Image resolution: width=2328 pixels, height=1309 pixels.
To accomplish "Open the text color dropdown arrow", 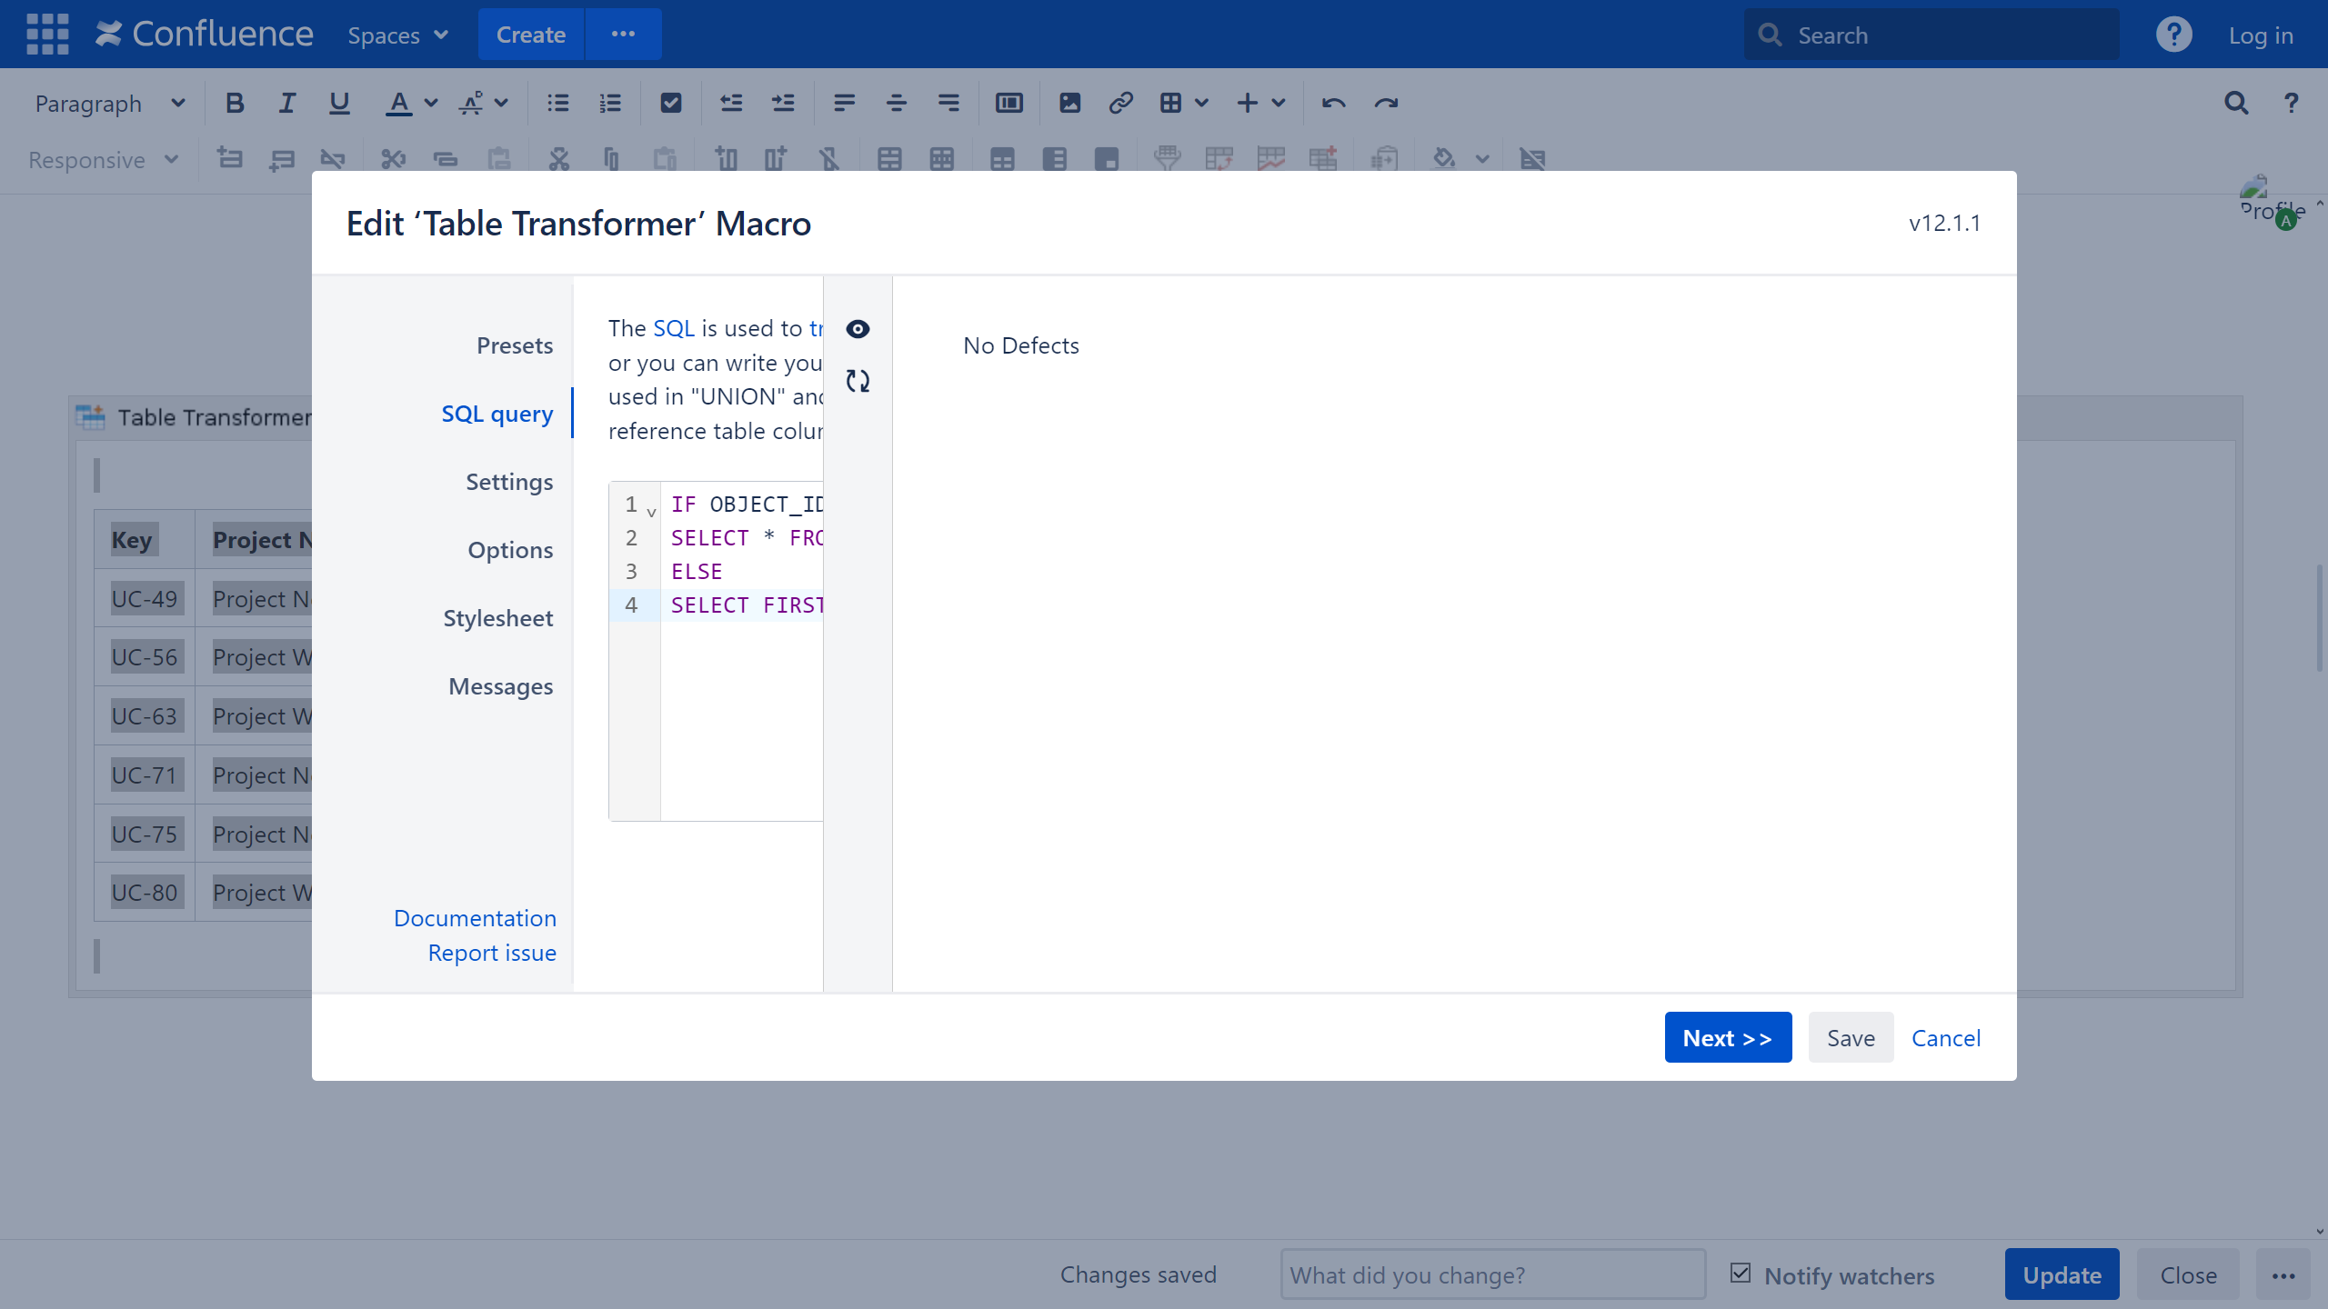I will (431, 103).
